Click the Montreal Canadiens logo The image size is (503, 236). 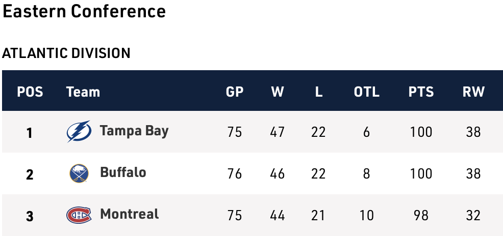[x=79, y=215]
